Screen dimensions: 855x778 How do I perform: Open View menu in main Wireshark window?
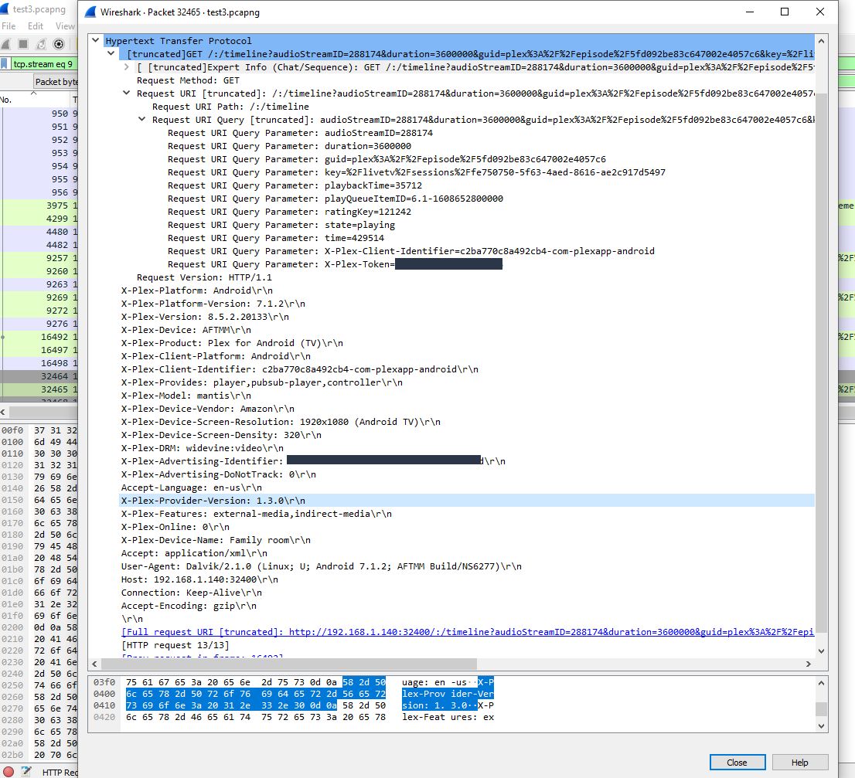65,26
